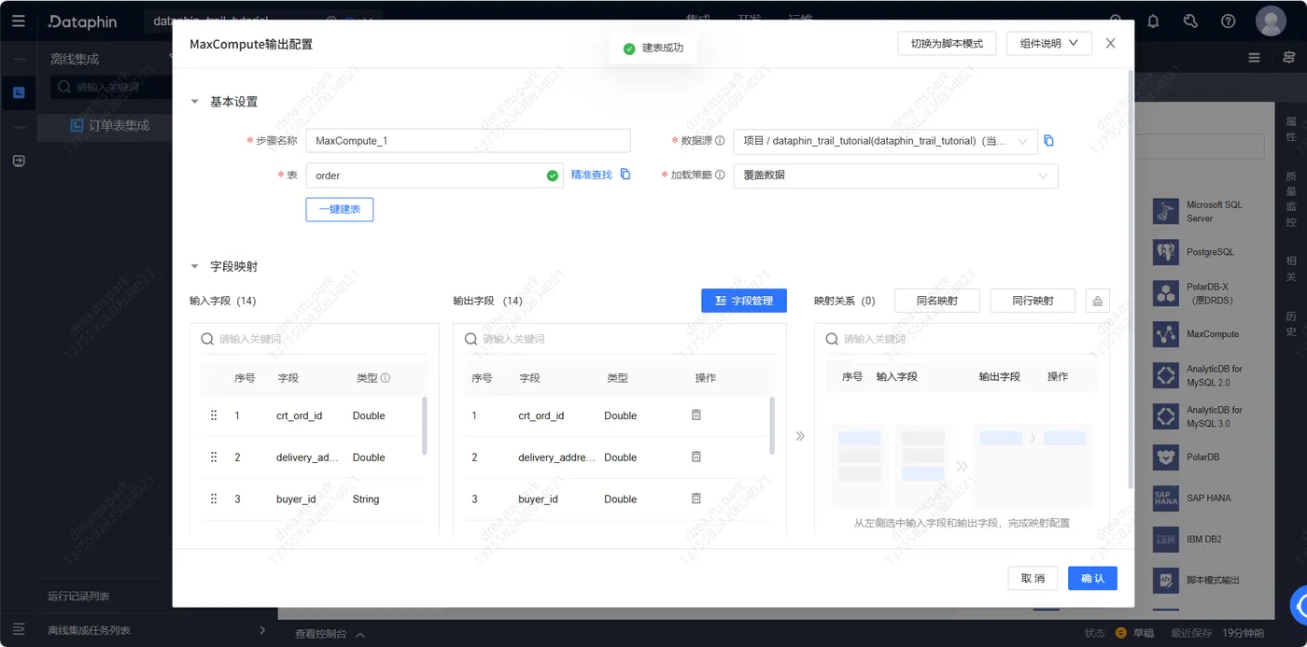This screenshot has width=1307, height=647.
Task: Open the 数据源 dropdown
Action: pyautogui.click(x=885, y=141)
